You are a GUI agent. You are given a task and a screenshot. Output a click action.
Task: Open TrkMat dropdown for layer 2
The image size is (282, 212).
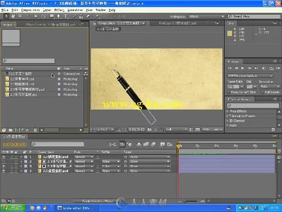pos(111,161)
